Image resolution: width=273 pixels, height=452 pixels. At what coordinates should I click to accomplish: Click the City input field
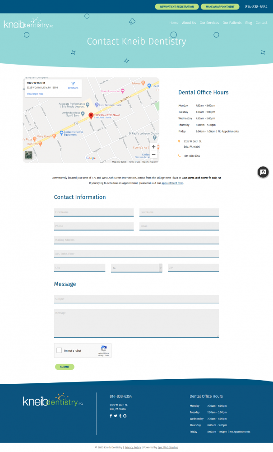pos(80,268)
